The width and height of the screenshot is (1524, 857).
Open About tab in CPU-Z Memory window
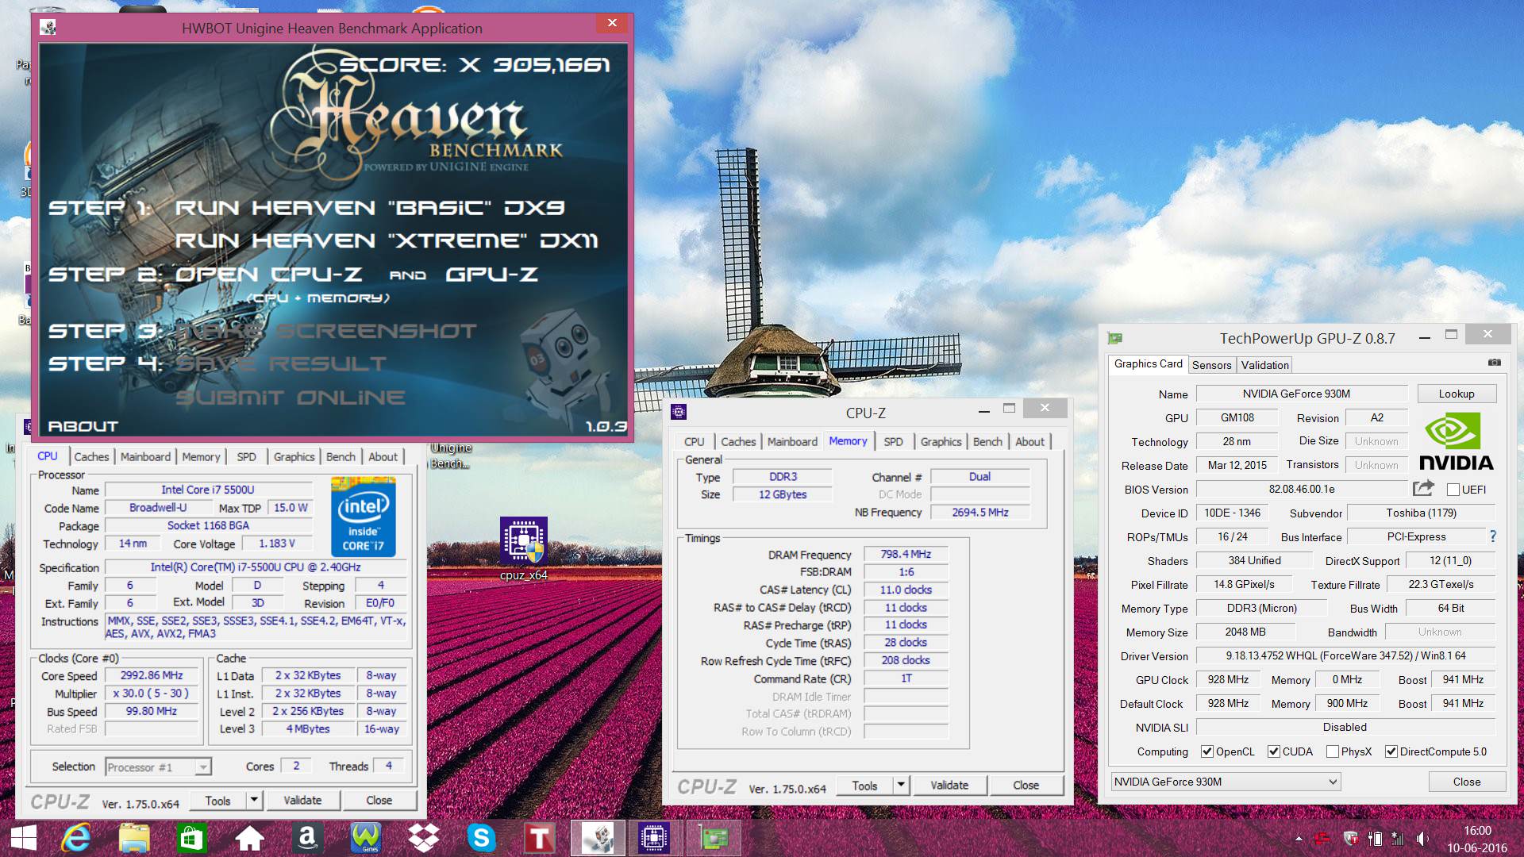pos(1029,442)
